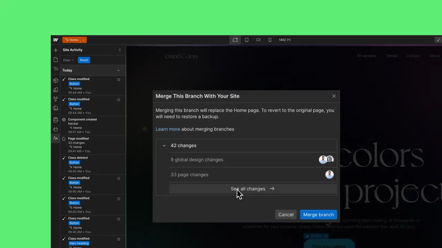442x248 pixels.
Task: Click the blue Reset filter button
Action: click(84, 60)
